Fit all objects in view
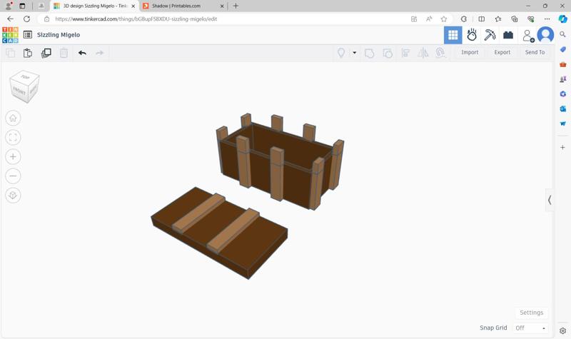Viewport: 571px width, 339px height. coord(13,138)
